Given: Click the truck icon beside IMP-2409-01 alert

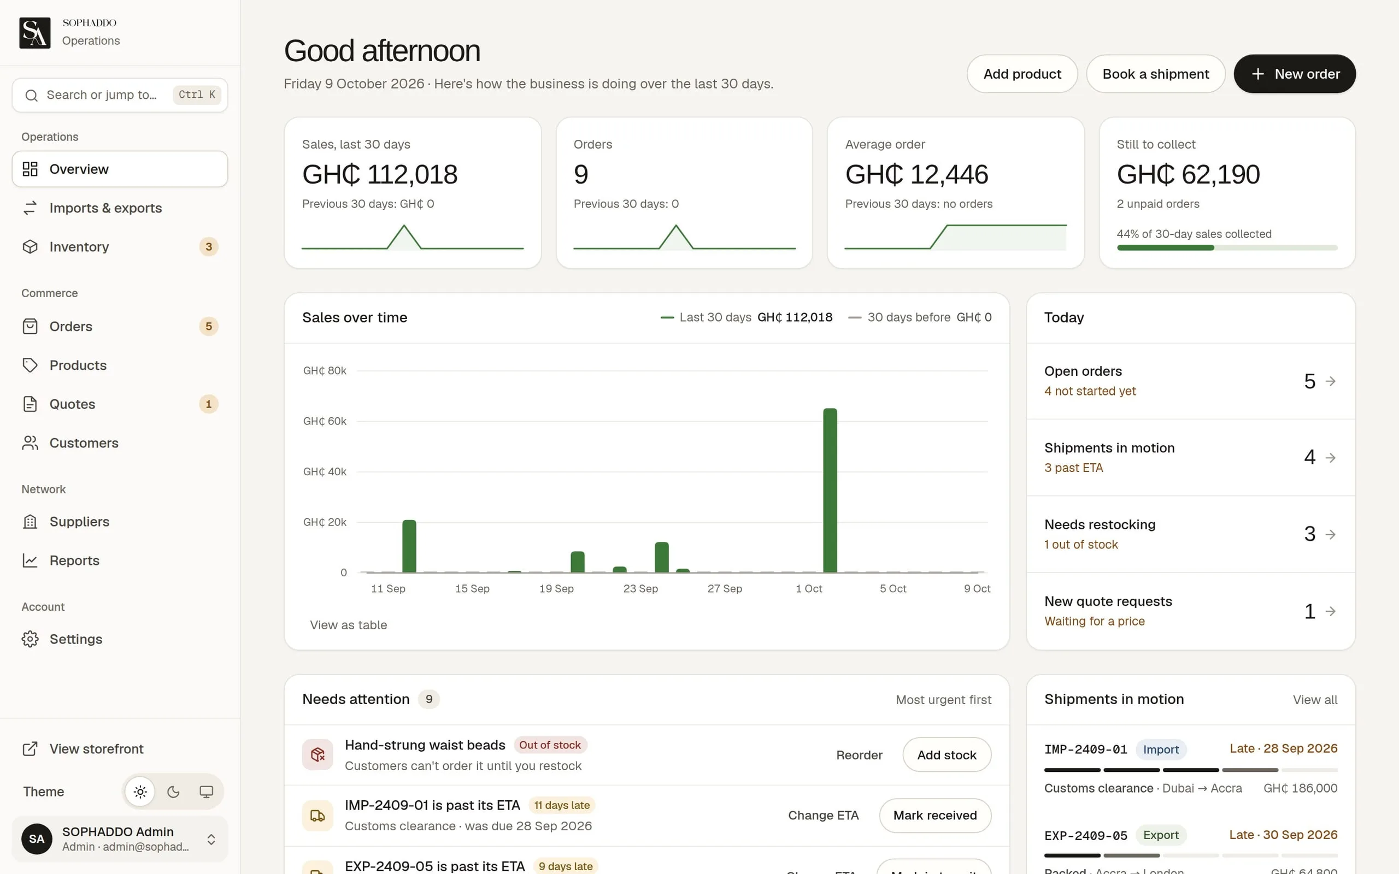Looking at the screenshot, I should 318,816.
